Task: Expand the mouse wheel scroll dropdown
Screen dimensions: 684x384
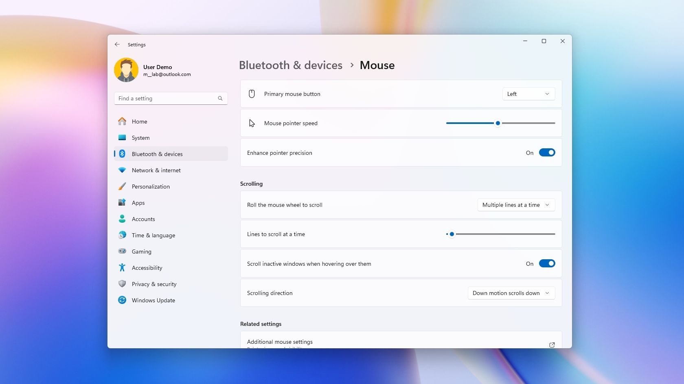Action: 516,205
